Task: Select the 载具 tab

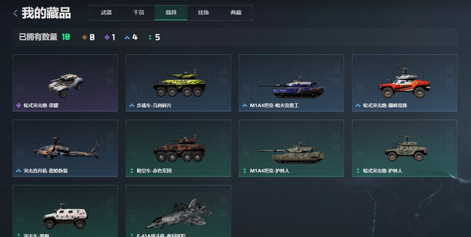Action: click(x=171, y=13)
